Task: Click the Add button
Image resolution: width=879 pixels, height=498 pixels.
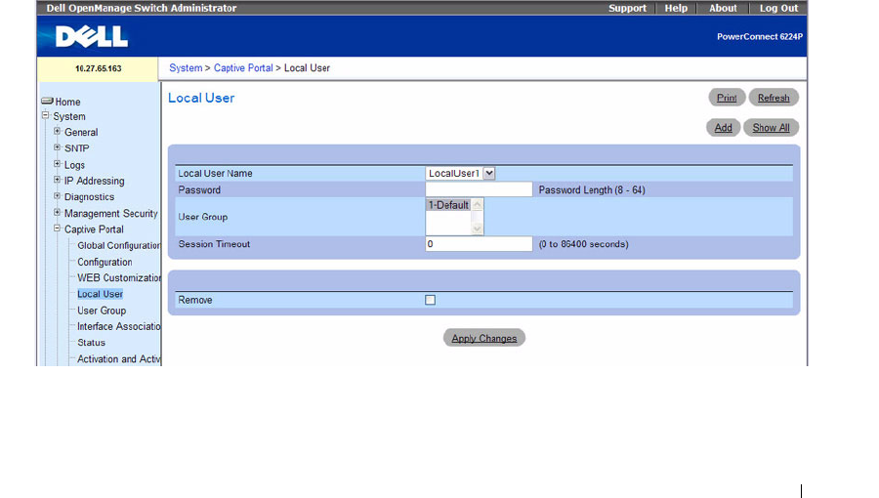Action: 723,128
